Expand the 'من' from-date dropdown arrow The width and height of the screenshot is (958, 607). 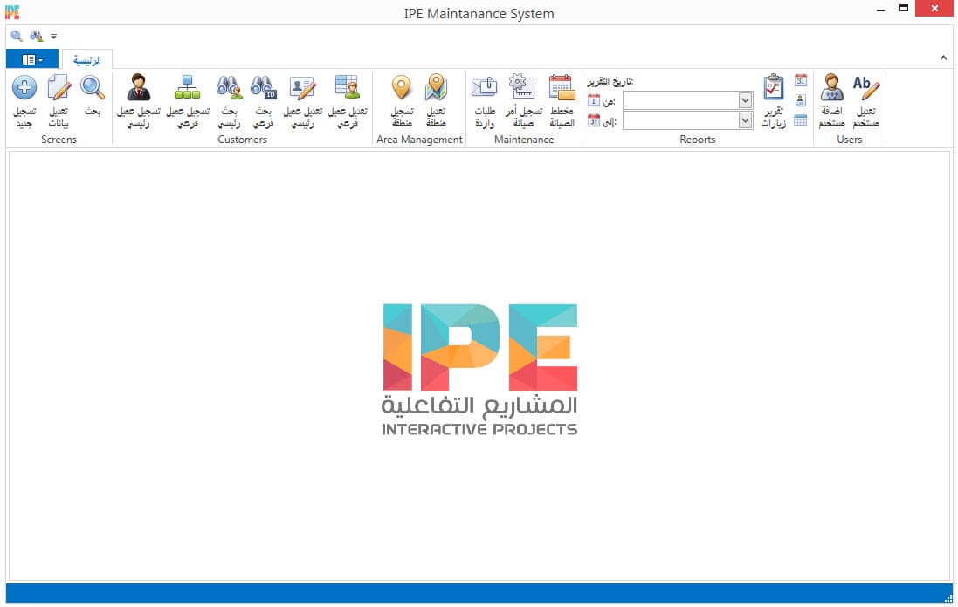pyautogui.click(x=745, y=100)
